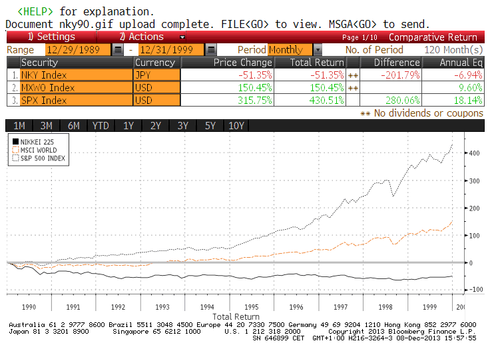The width and height of the screenshot is (490, 351).
Task: Click SPX total return 430.51% cell
Action: pos(310,101)
